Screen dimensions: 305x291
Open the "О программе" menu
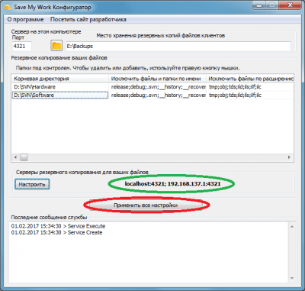[x=25, y=19]
